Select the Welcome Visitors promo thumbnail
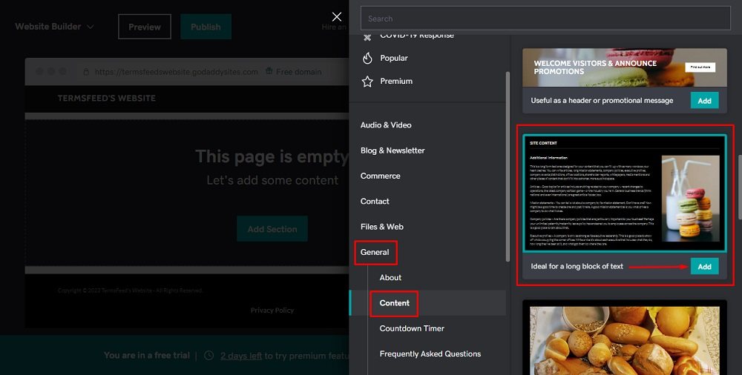 tap(625, 67)
